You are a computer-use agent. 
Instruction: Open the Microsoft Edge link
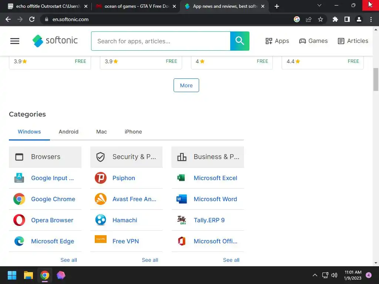[x=53, y=241]
